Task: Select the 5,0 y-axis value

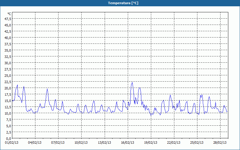Action: coord(9,126)
